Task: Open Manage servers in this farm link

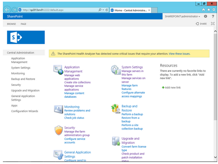Action: (133, 73)
